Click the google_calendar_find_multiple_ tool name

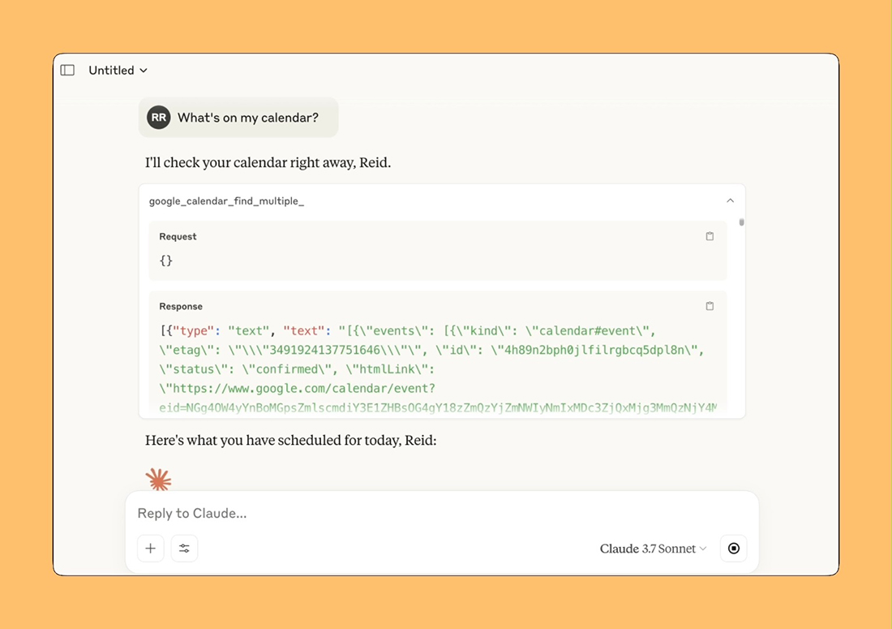(x=226, y=200)
